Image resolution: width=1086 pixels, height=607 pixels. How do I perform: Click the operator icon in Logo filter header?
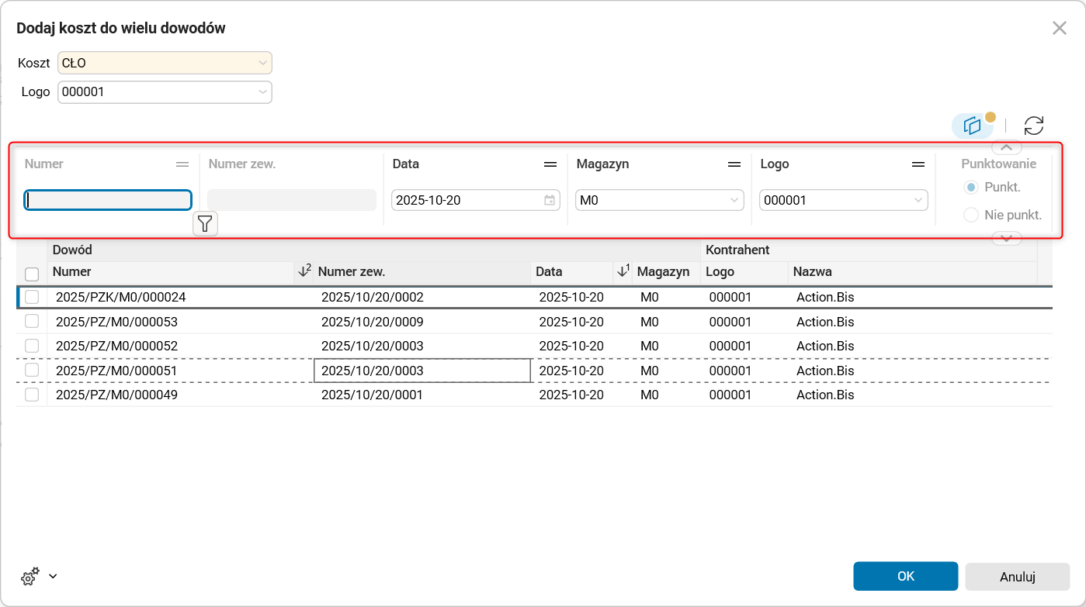[918, 164]
